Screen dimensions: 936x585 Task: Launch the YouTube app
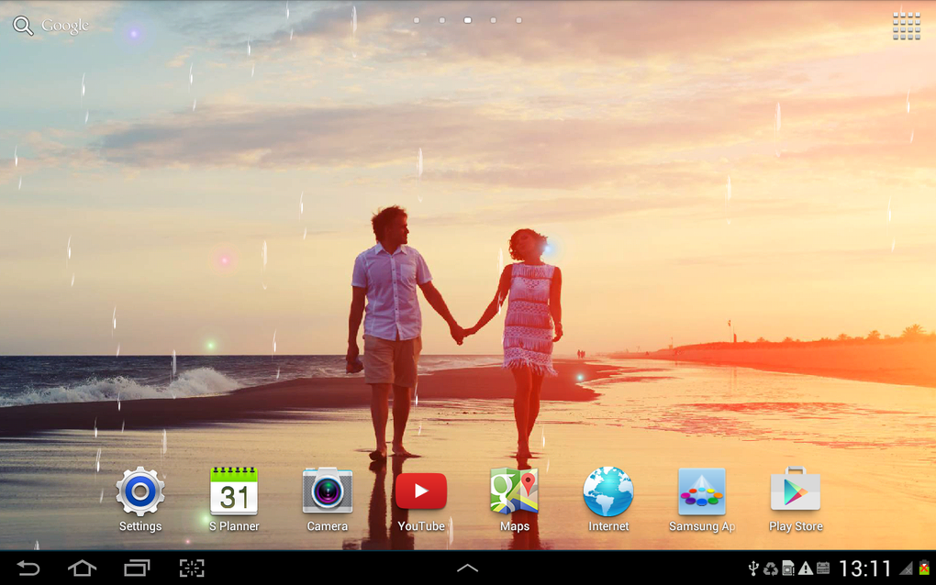pos(421,491)
